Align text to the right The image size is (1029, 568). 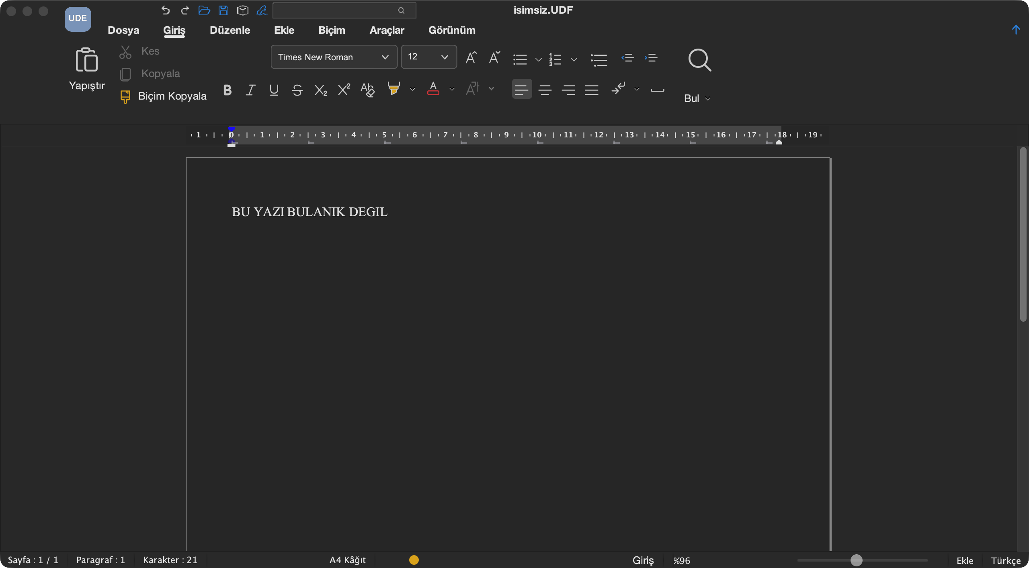click(568, 89)
